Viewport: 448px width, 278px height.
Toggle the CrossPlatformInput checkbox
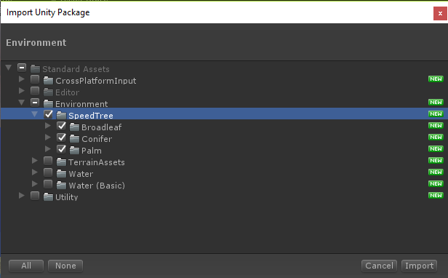35,79
